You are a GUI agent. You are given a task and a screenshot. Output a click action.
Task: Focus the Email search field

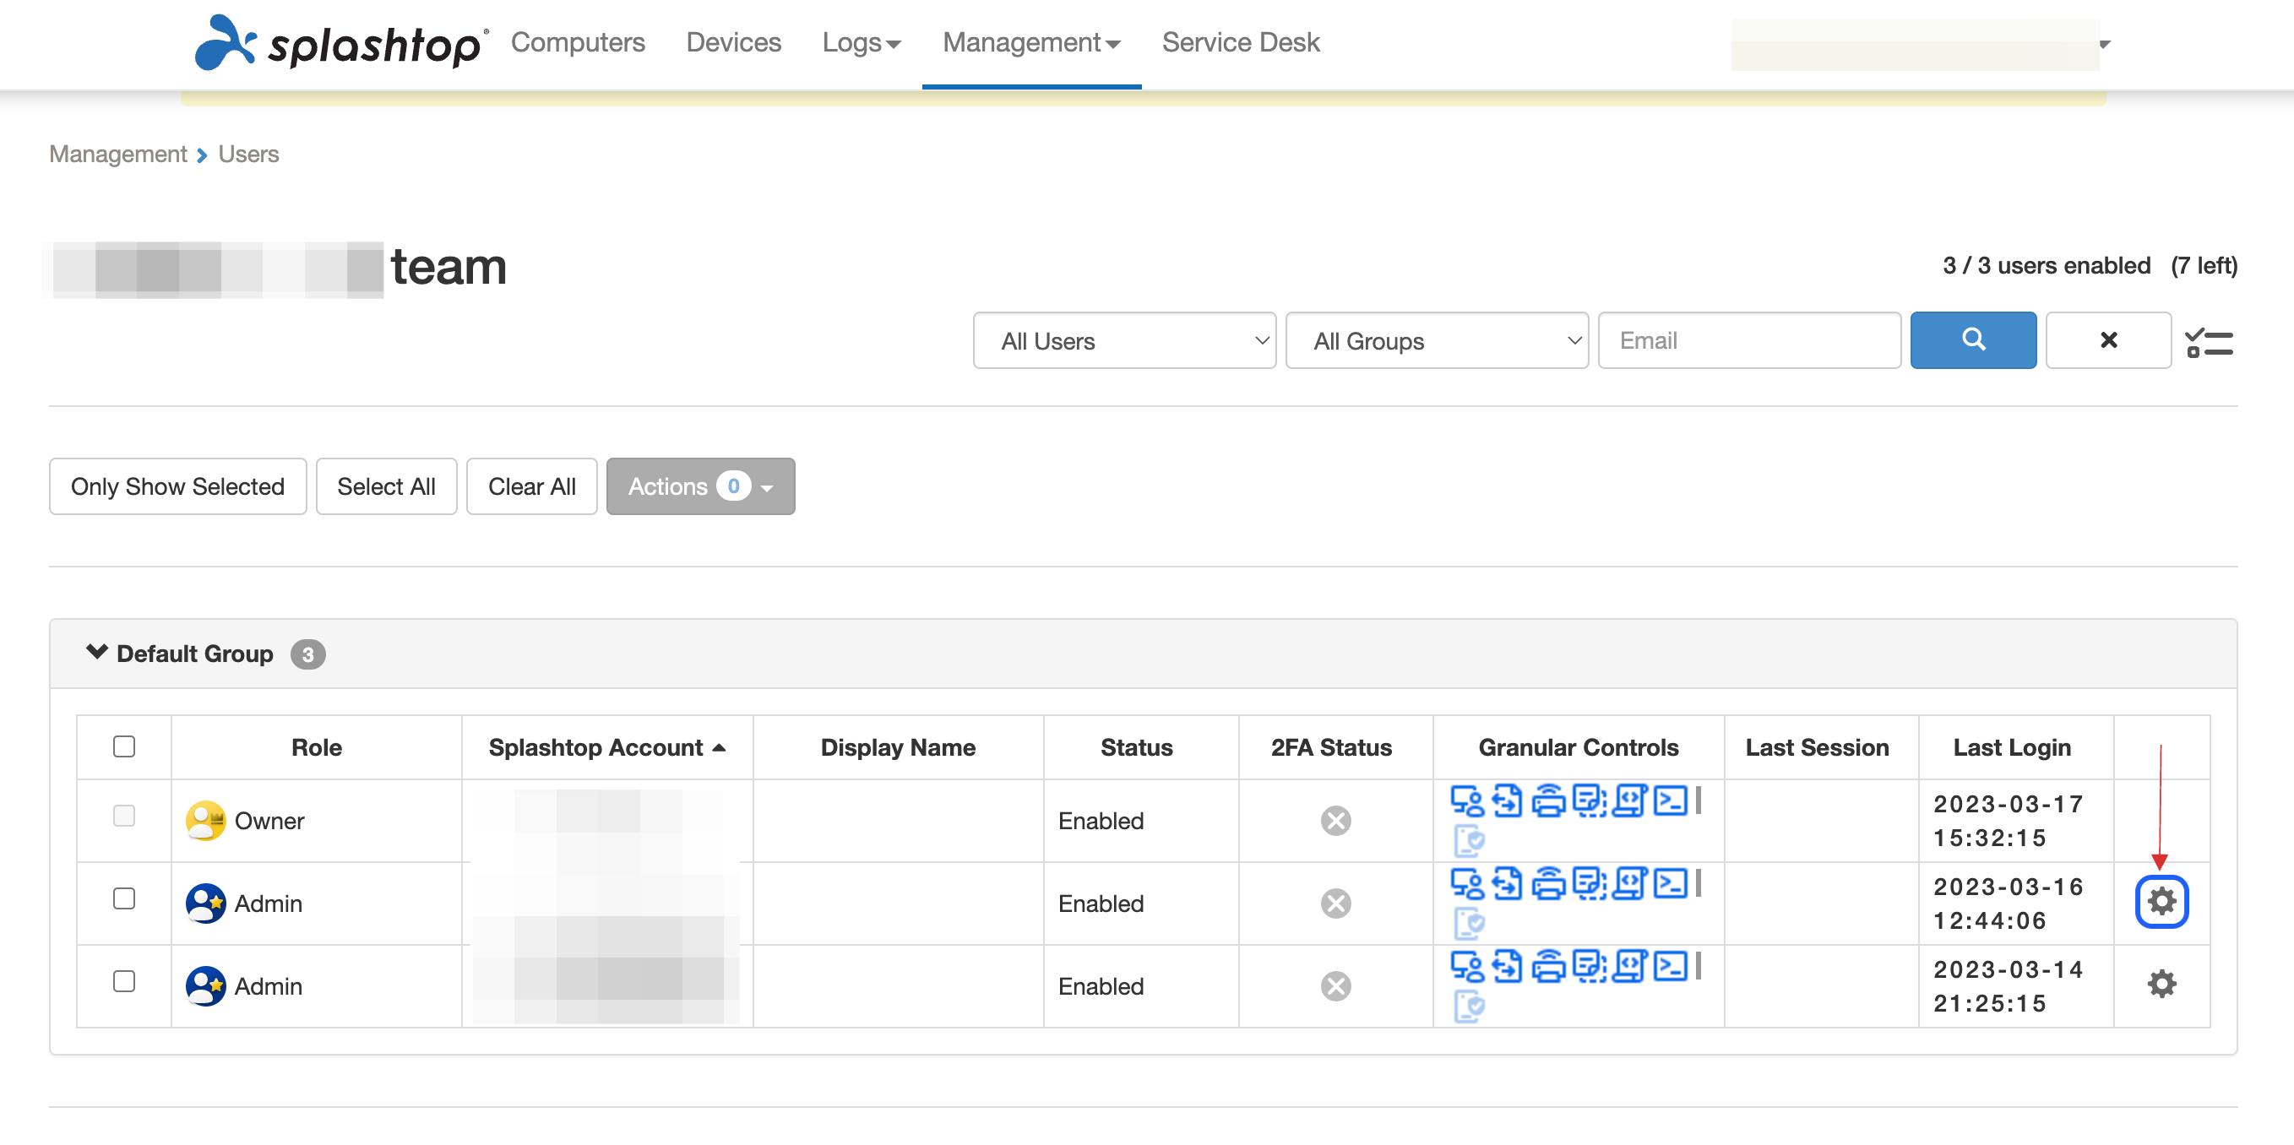(1749, 340)
